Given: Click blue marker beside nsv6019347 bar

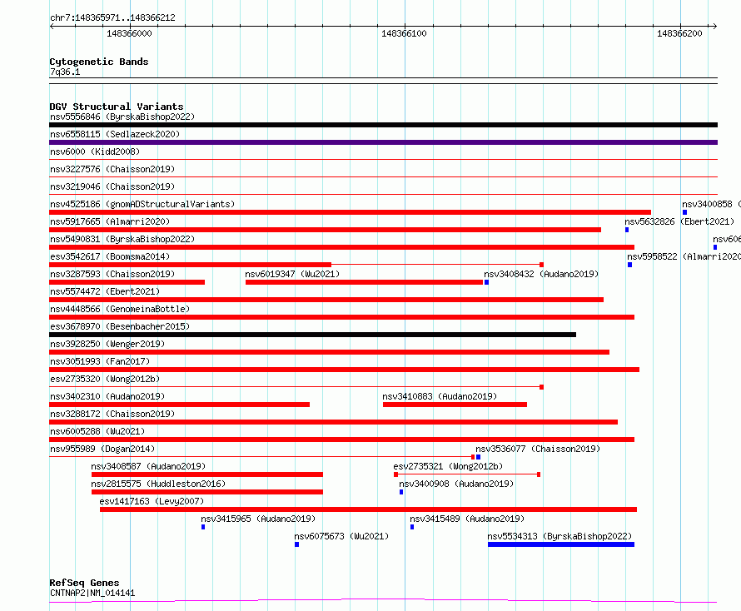Looking at the screenshot, I should tap(486, 282).
